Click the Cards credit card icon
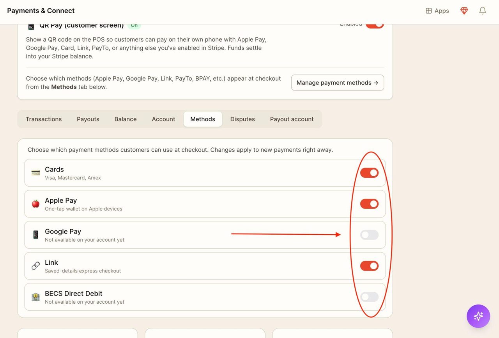The width and height of the screenshot is (499, 338). (35, 173)
